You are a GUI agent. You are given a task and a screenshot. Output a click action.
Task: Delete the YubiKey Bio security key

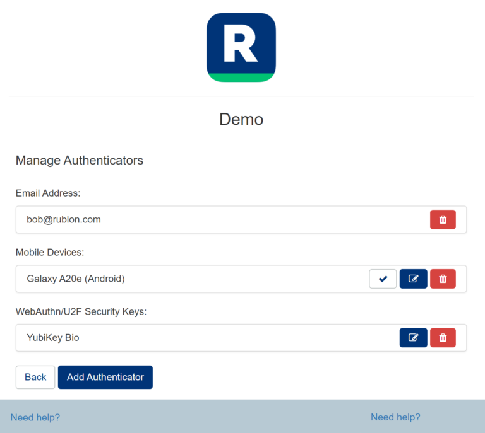click(x=443, y=338)
